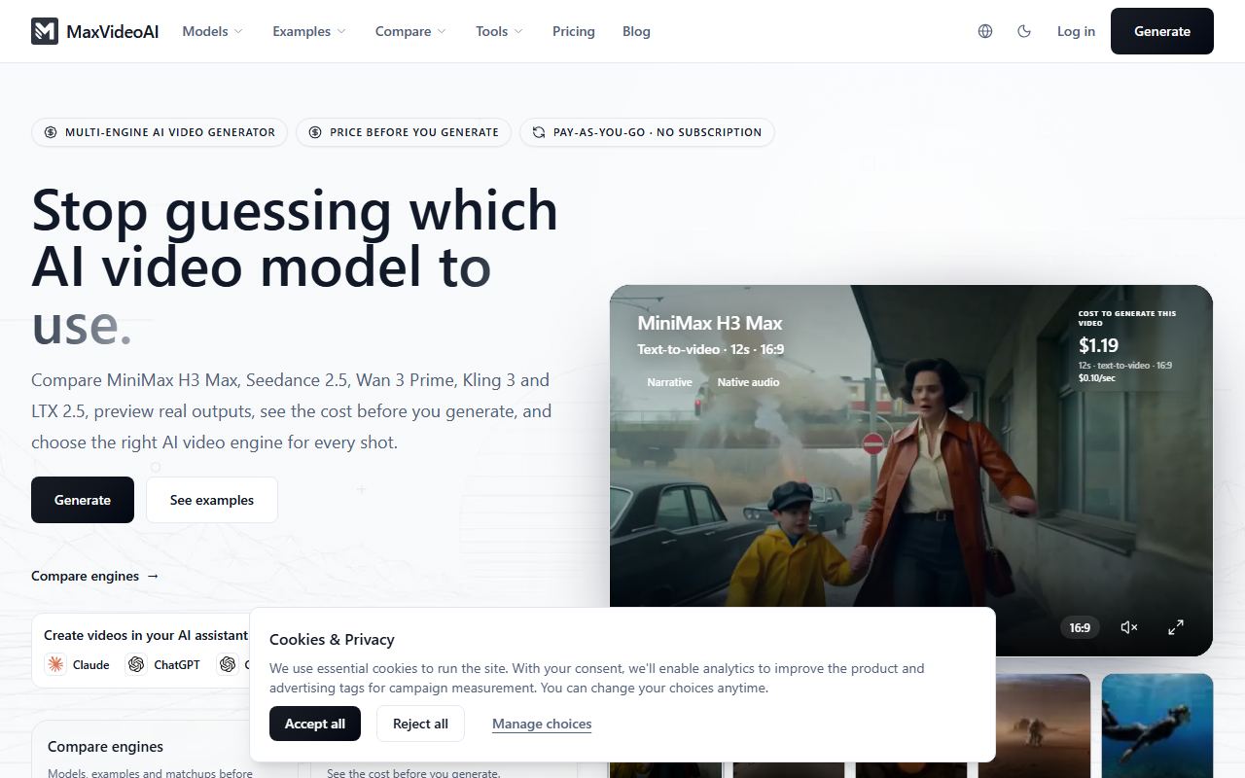Open the desert scene thumbnail
The image size is (1245, 778).
pyautogui.click(x=1035, y=725)
